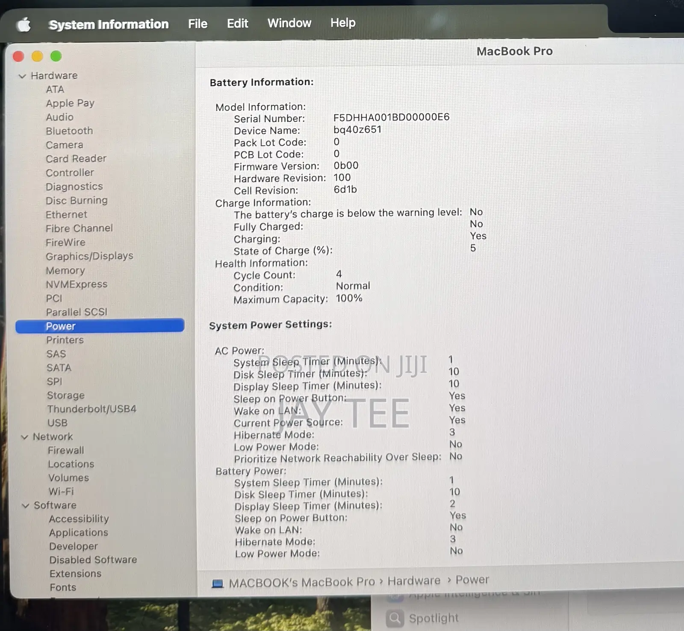Select Storage in the sidebar
684x631 pixels.
66,396
